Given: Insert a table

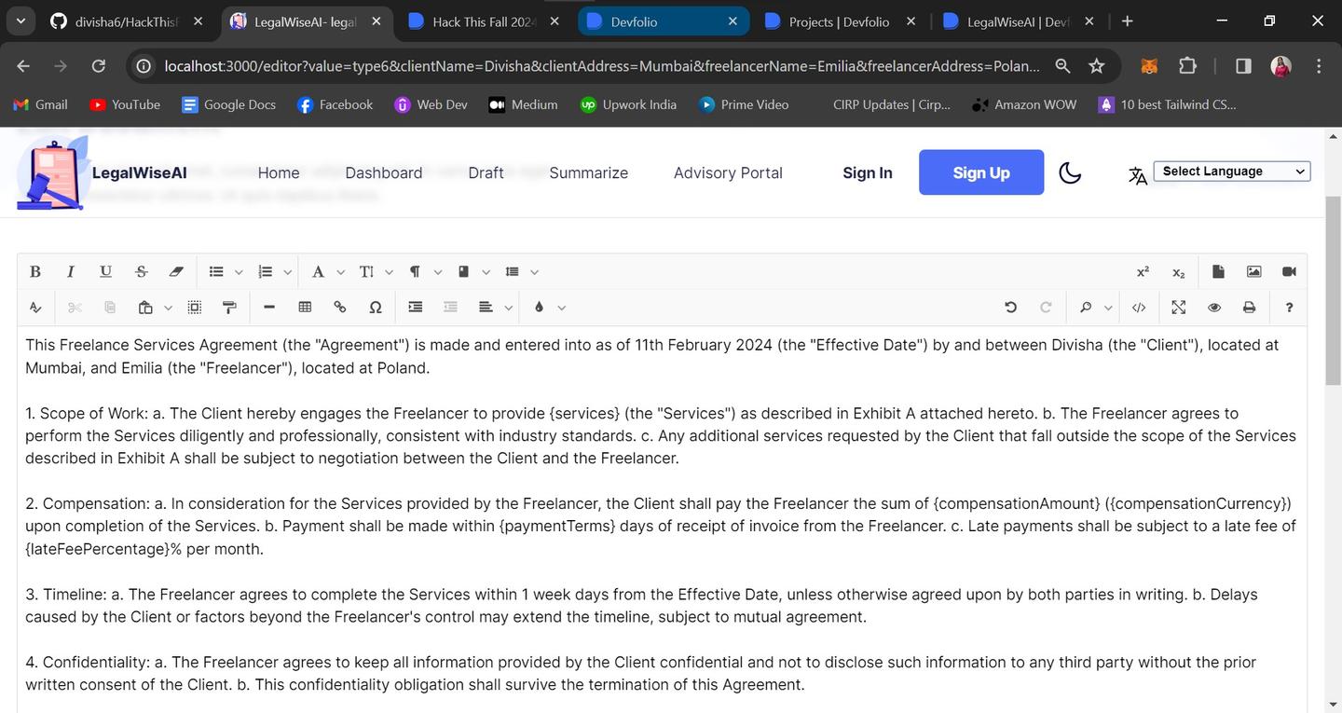Looking at the screenshot, I should (305, 307).
